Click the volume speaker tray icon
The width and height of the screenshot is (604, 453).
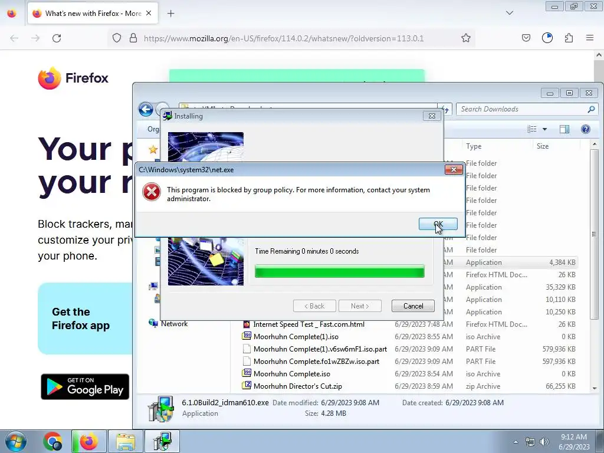(x=544, y=442)
